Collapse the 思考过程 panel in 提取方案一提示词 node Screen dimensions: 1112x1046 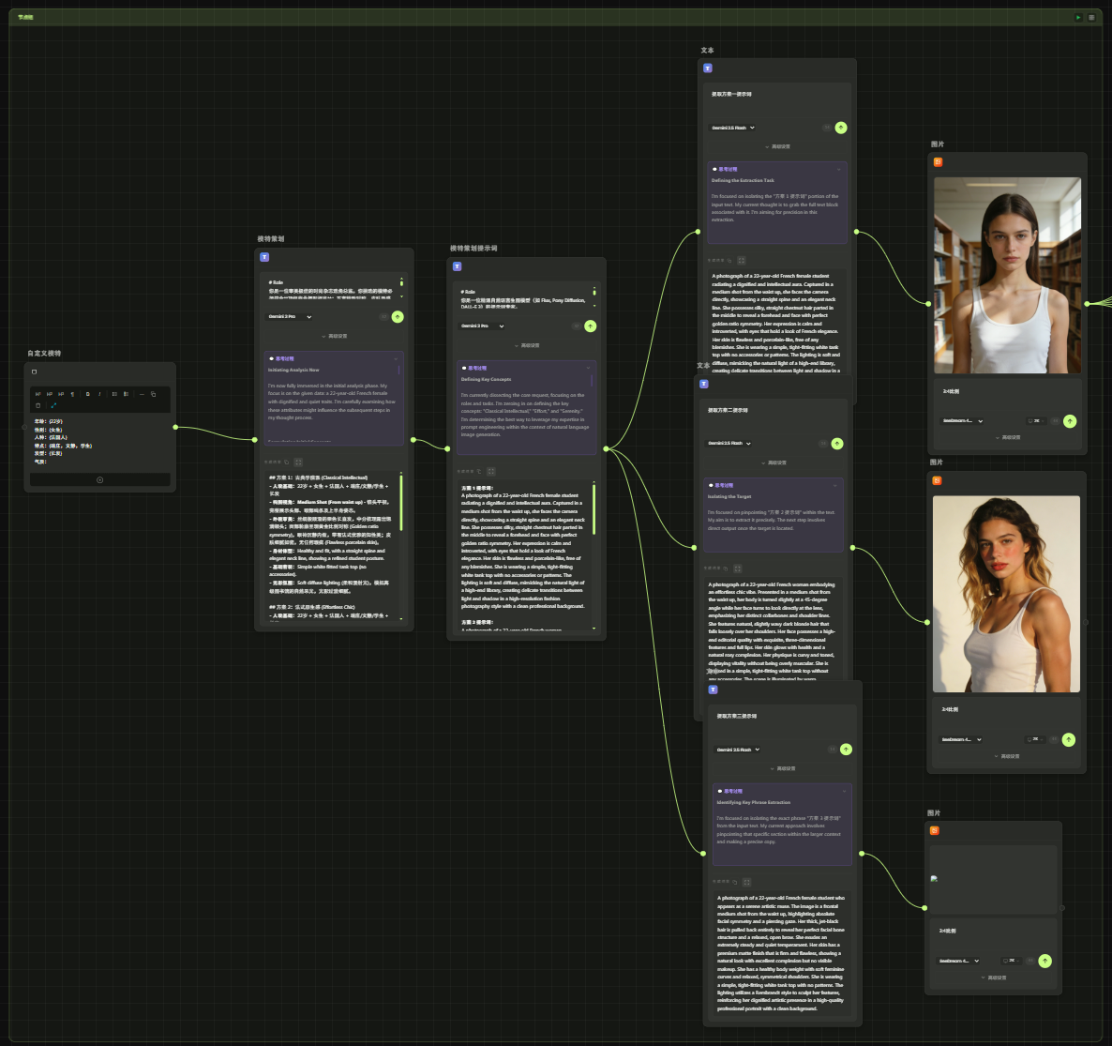(x=838, y=170)
